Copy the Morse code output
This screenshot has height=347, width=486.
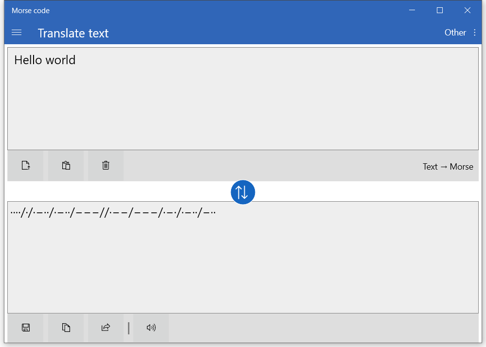66,328
